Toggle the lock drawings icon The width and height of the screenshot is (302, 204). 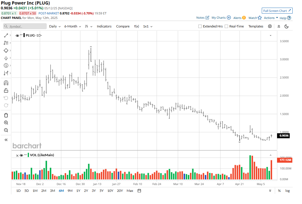coord(6,90)
